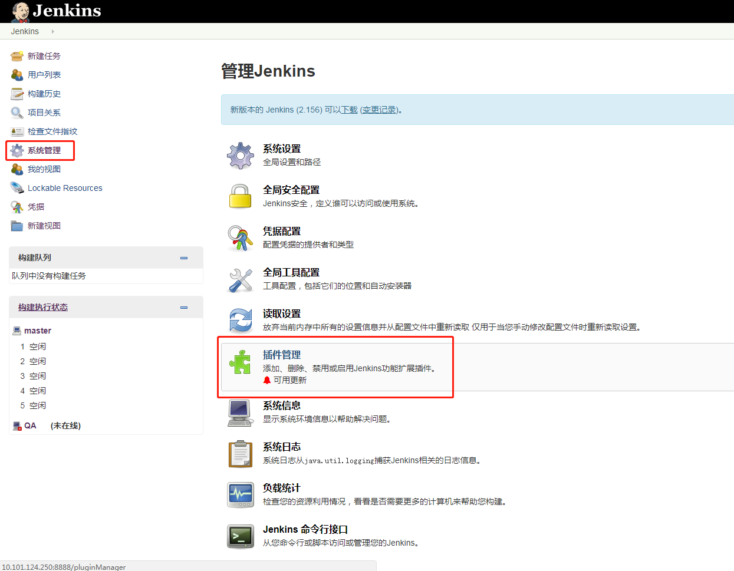This screenshot has width=734, height=571.
Task: Open the 系统设置 title link
Action: (282, 148)
